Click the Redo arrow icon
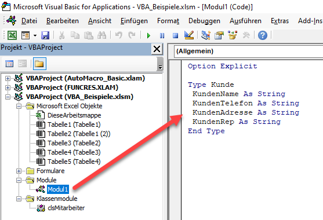323x220 pixels. tap(132, 35)
